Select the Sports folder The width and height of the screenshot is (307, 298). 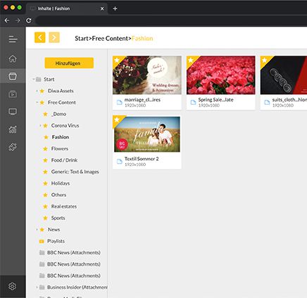[x=58, y=218]
